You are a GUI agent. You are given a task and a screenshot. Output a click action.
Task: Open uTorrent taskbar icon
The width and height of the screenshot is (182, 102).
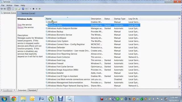(x=51, y=99)
